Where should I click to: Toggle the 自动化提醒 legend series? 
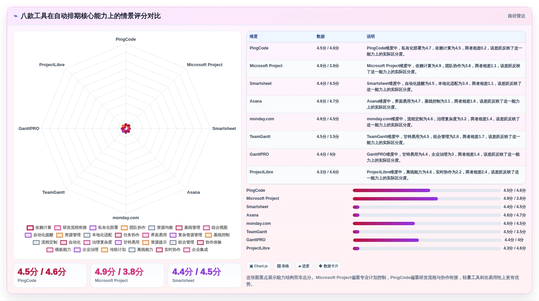pyautogui.click(x=39, y=235)
